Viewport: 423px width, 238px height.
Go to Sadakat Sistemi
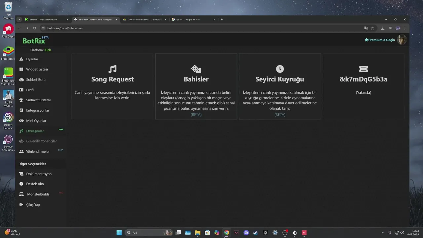click(x=38, y=100)
